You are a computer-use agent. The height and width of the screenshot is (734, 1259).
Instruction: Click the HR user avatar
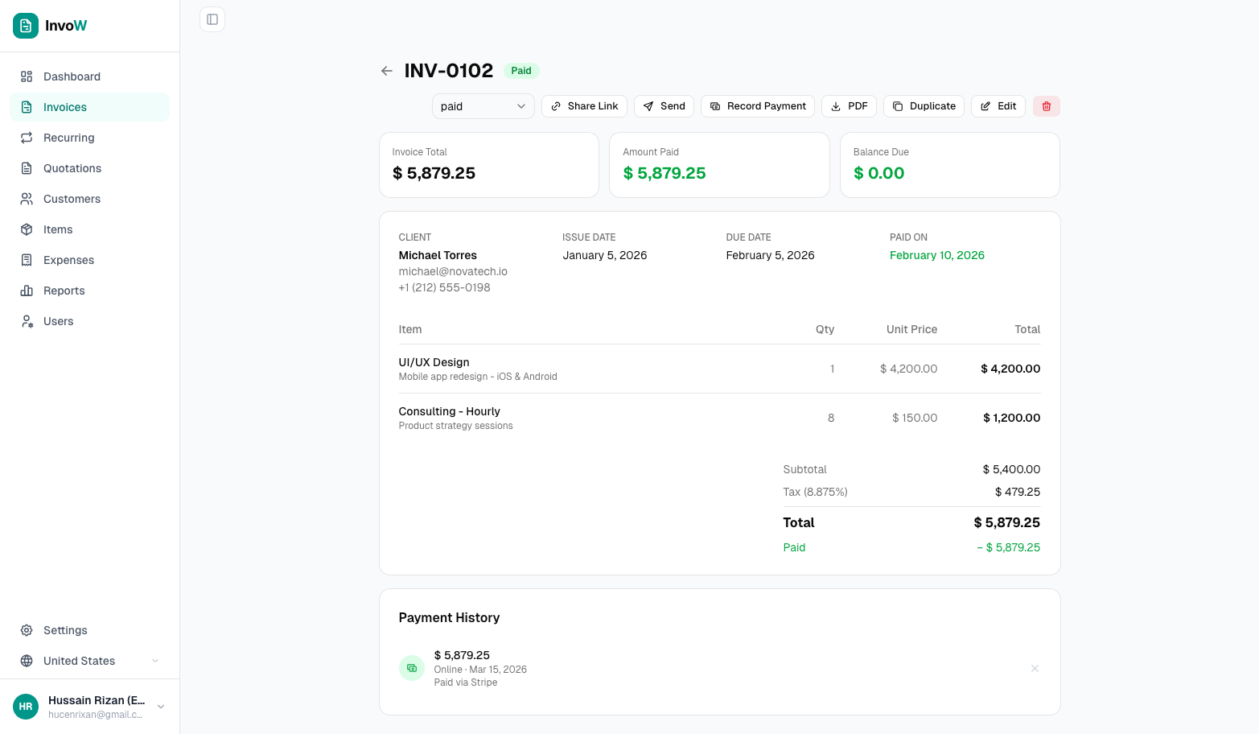pos(26,707)
